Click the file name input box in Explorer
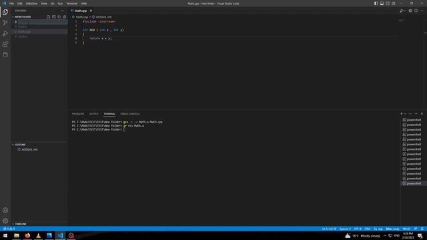This screenshot has height=240, width=427. coord(43,22)
